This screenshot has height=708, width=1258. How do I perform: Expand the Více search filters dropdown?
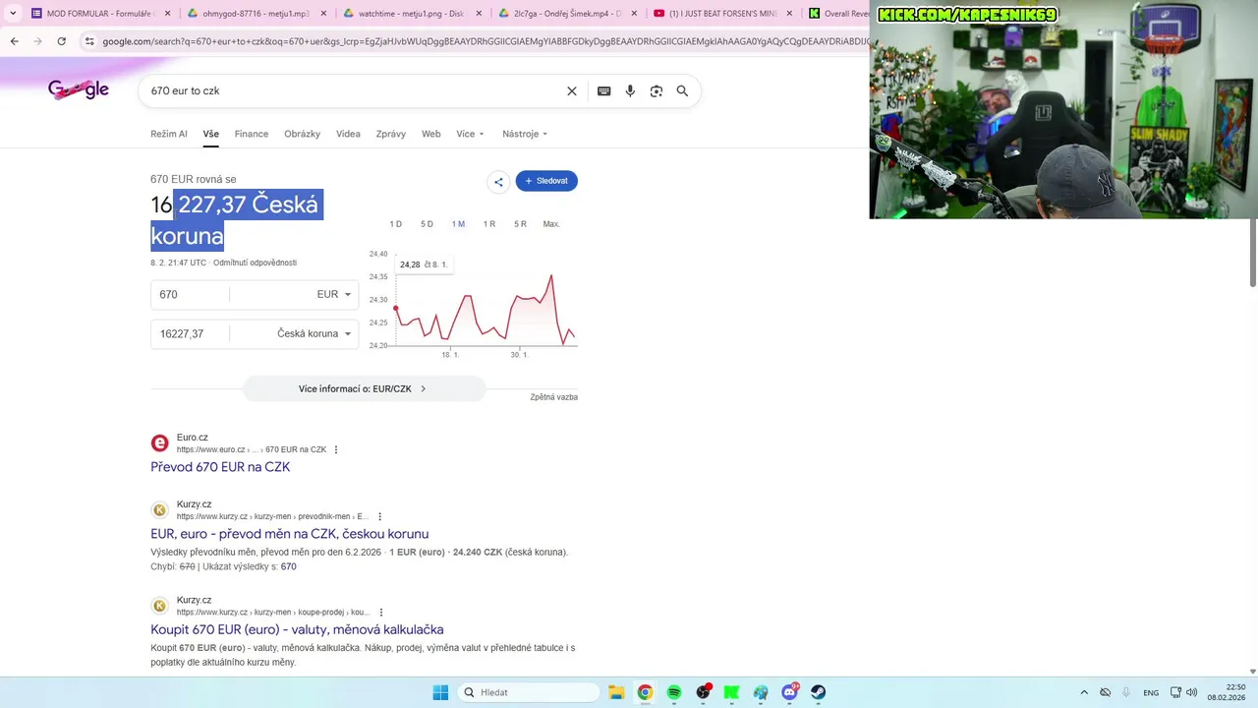click(x=471, y=134)
